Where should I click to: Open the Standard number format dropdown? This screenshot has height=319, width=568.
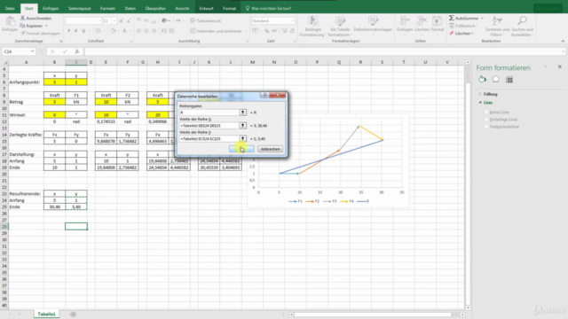(293, 21)
